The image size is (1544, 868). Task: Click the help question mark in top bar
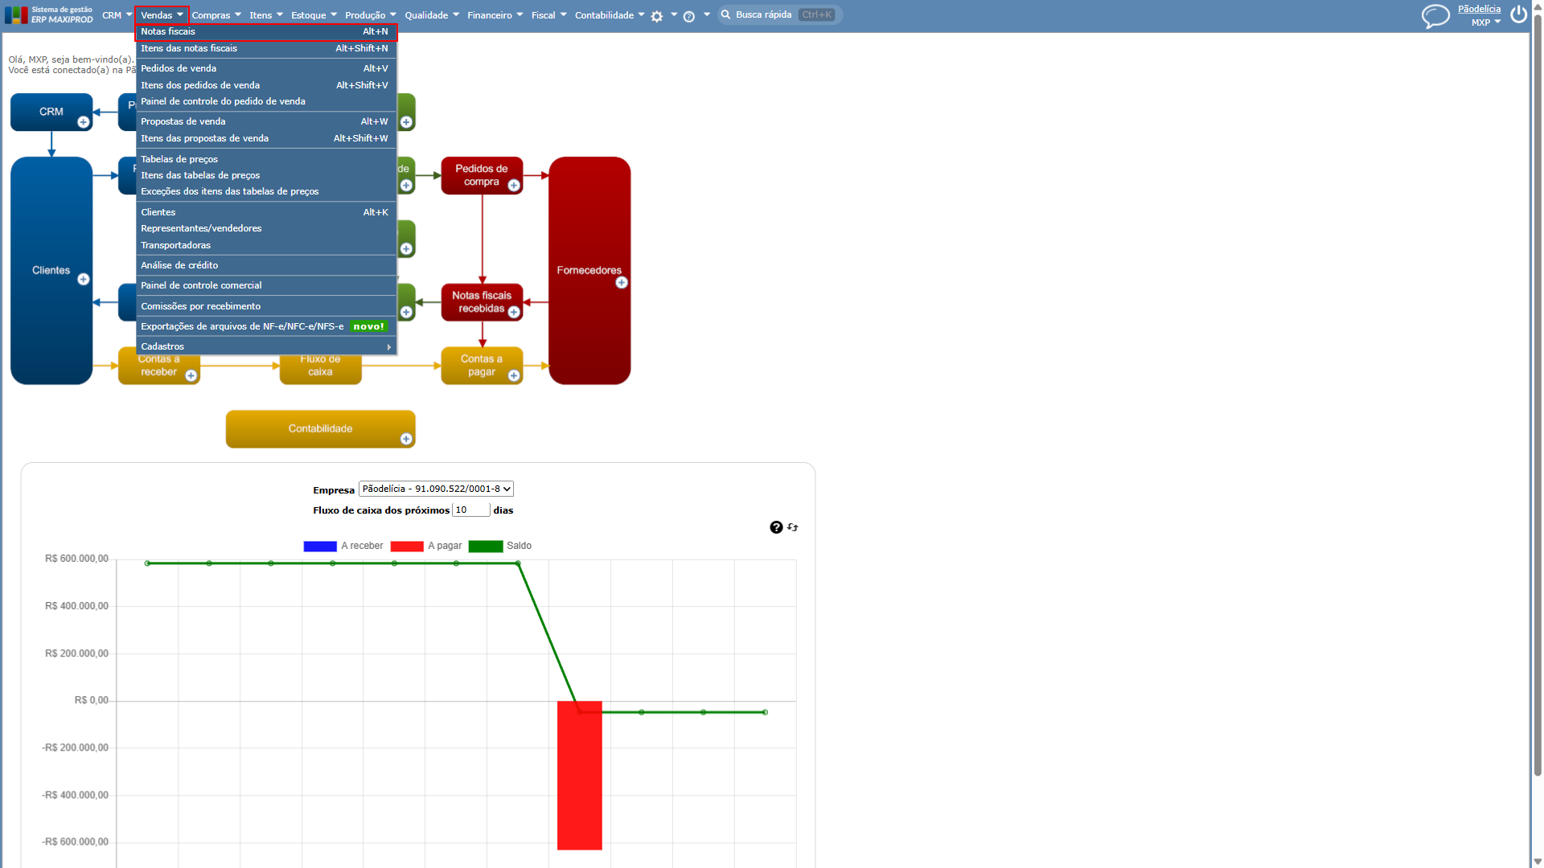689,16
